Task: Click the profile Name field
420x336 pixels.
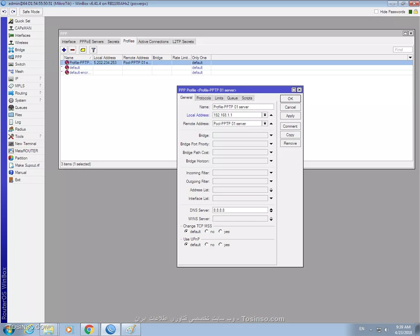Action: pyautogui.click(x=243, y=107)
